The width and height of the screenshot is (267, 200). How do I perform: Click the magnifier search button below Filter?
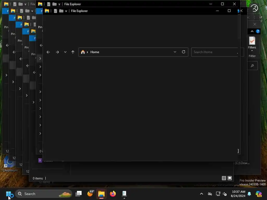tap(252, 66)
